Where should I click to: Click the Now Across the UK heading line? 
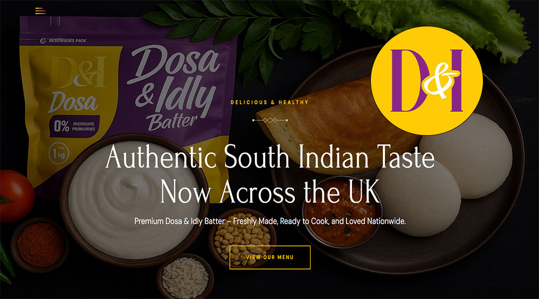click(270, 192)
